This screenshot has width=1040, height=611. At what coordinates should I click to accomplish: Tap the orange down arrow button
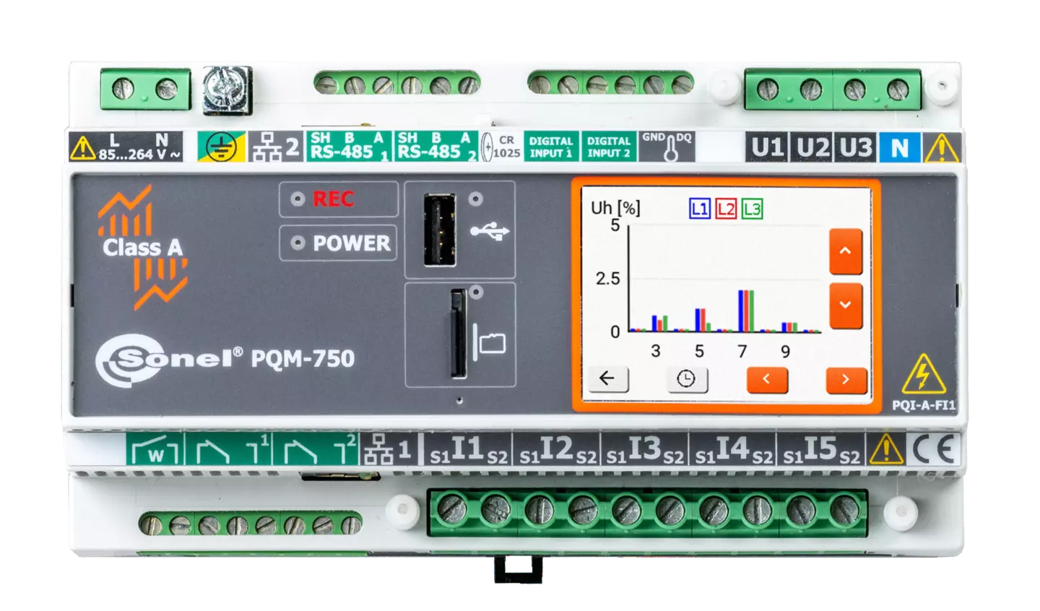pos(846,305)
